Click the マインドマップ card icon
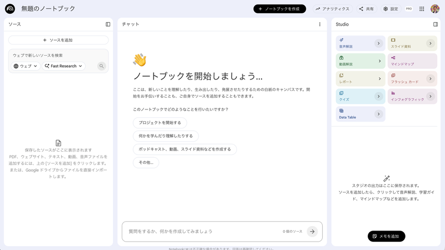The height and width of the screenshot is (250, 445). pyautogui.click(x=393, y=58)
